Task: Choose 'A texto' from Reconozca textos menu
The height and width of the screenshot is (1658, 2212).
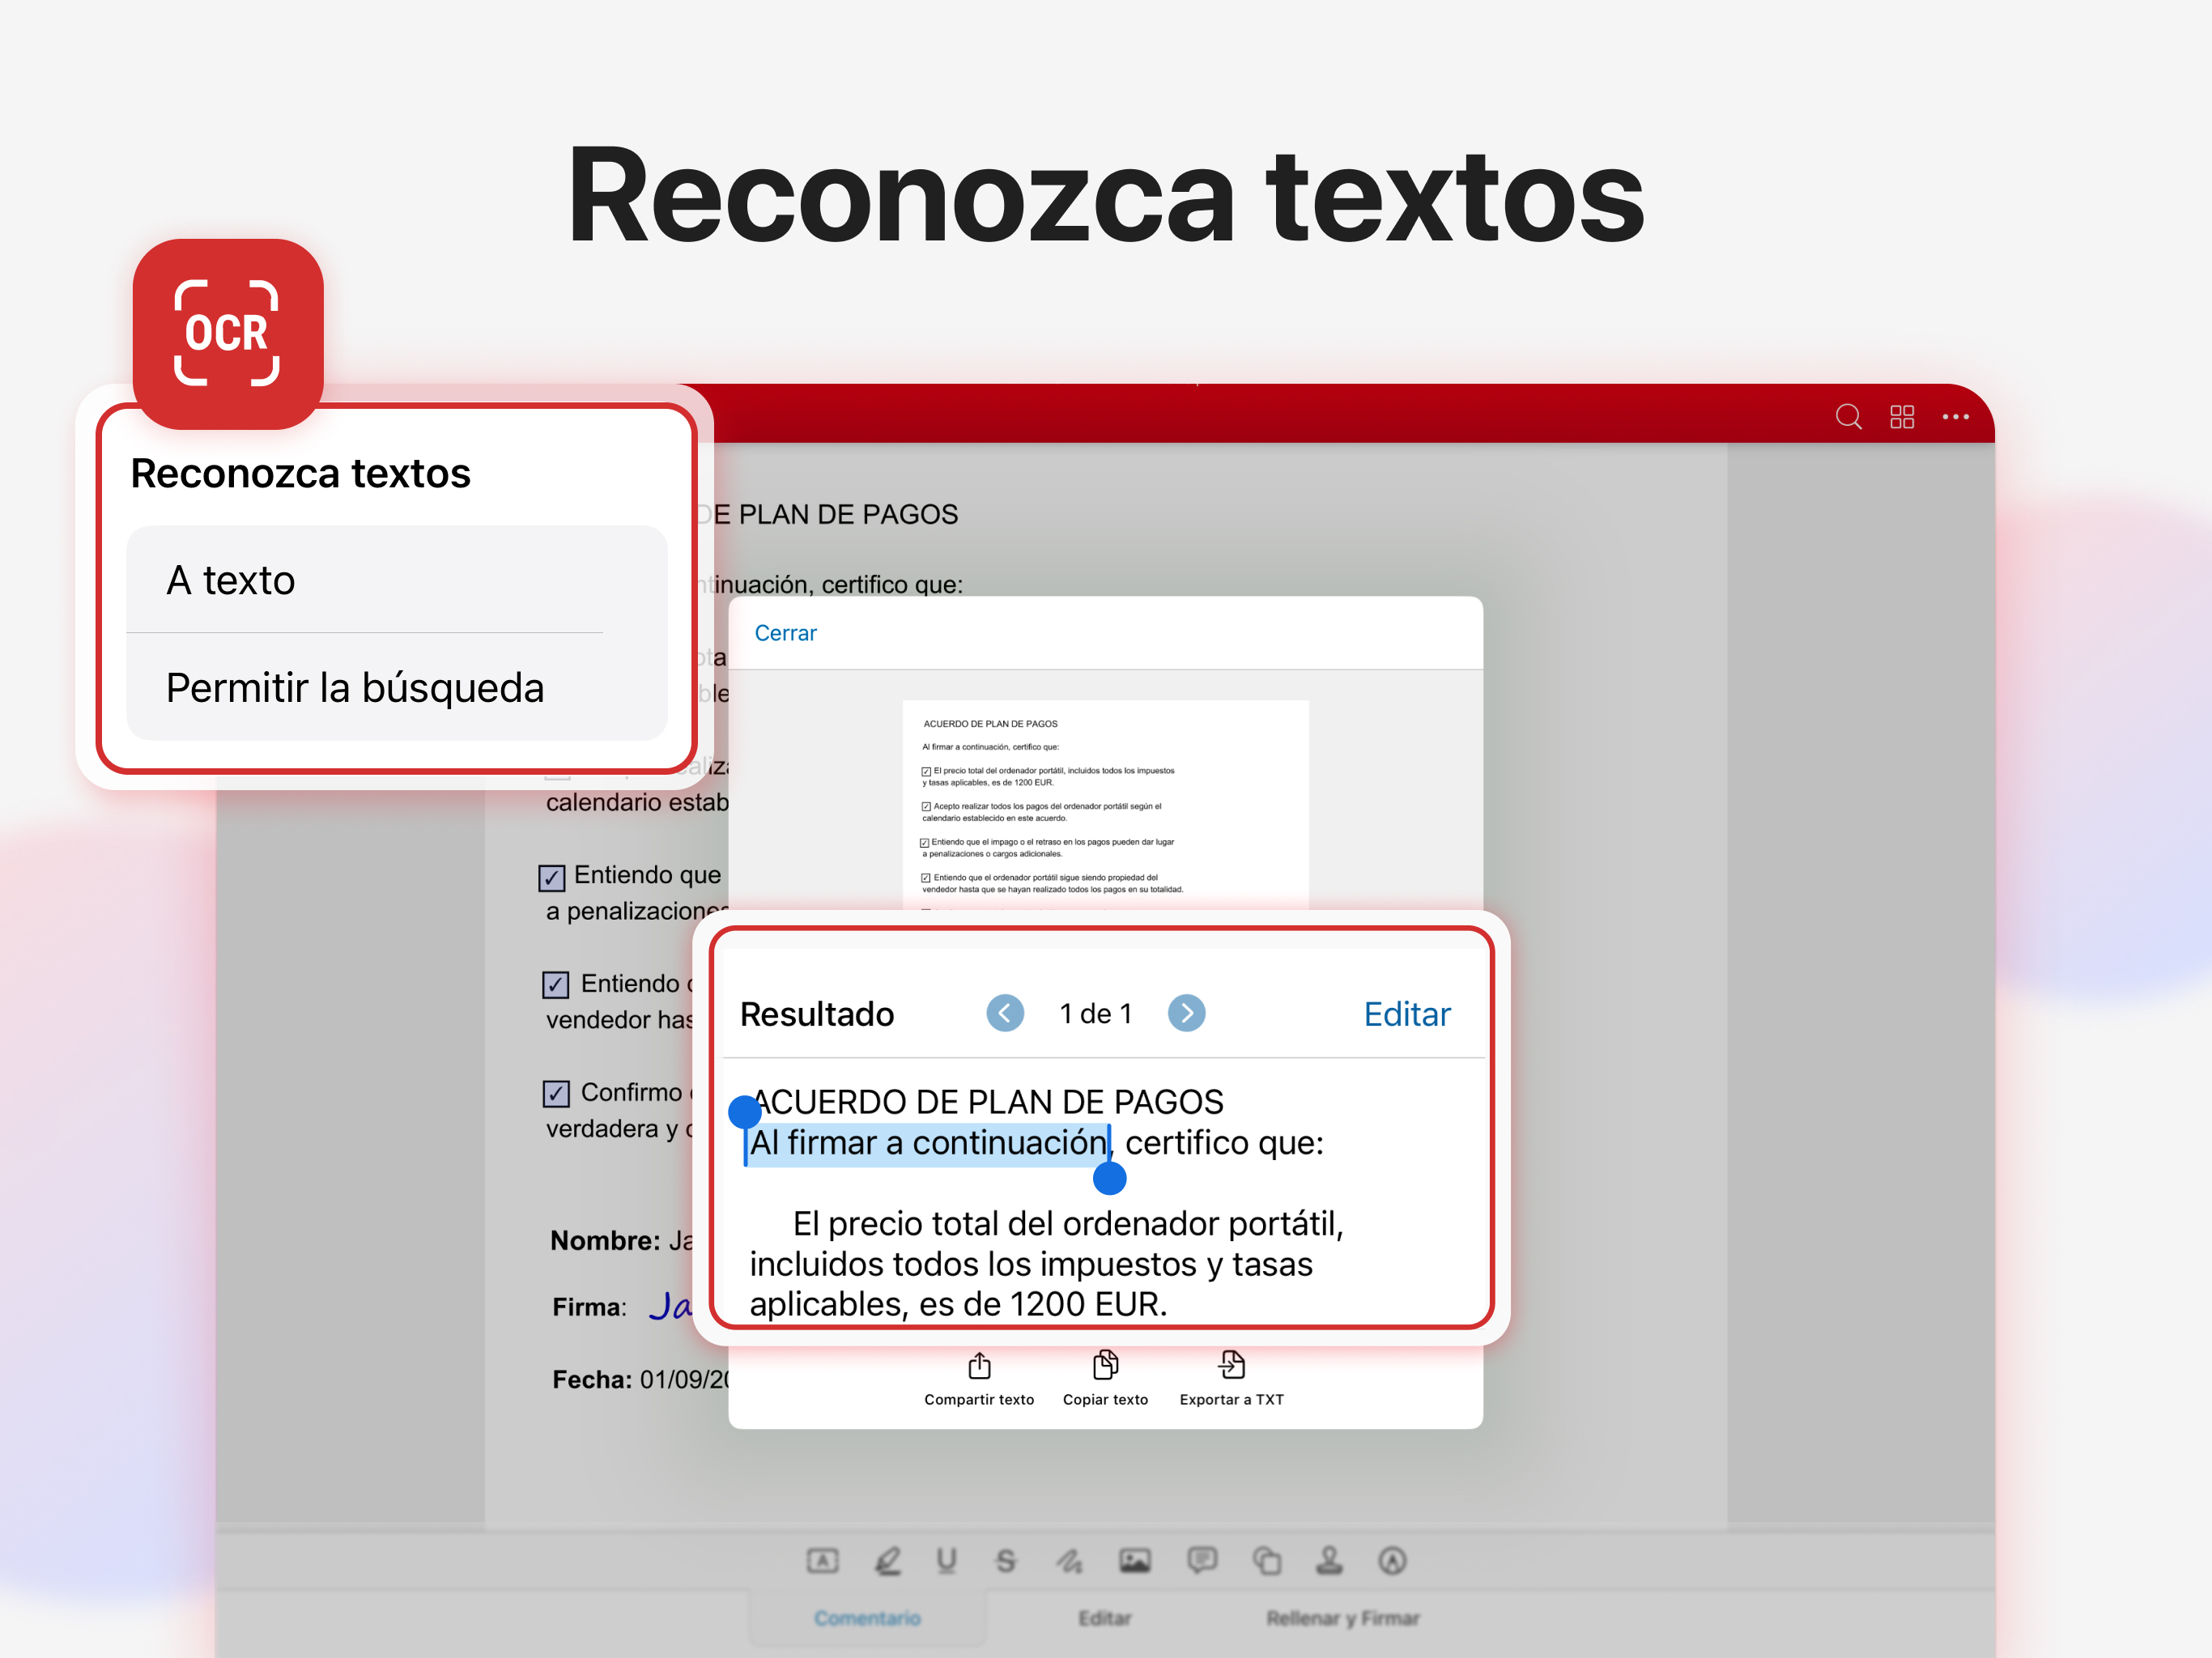Action: [x=396, y=580]
